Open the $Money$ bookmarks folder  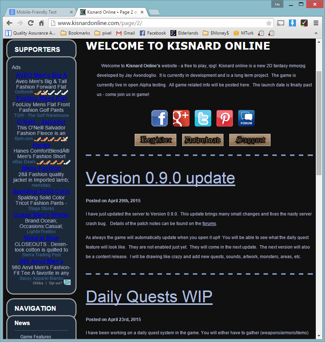pos(216,33)
